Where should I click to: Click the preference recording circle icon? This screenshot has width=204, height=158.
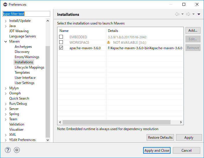click(17, 150)
